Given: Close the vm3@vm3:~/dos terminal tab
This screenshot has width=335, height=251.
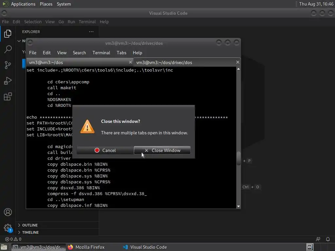Looking at the screenshot, I should point(130,62).
